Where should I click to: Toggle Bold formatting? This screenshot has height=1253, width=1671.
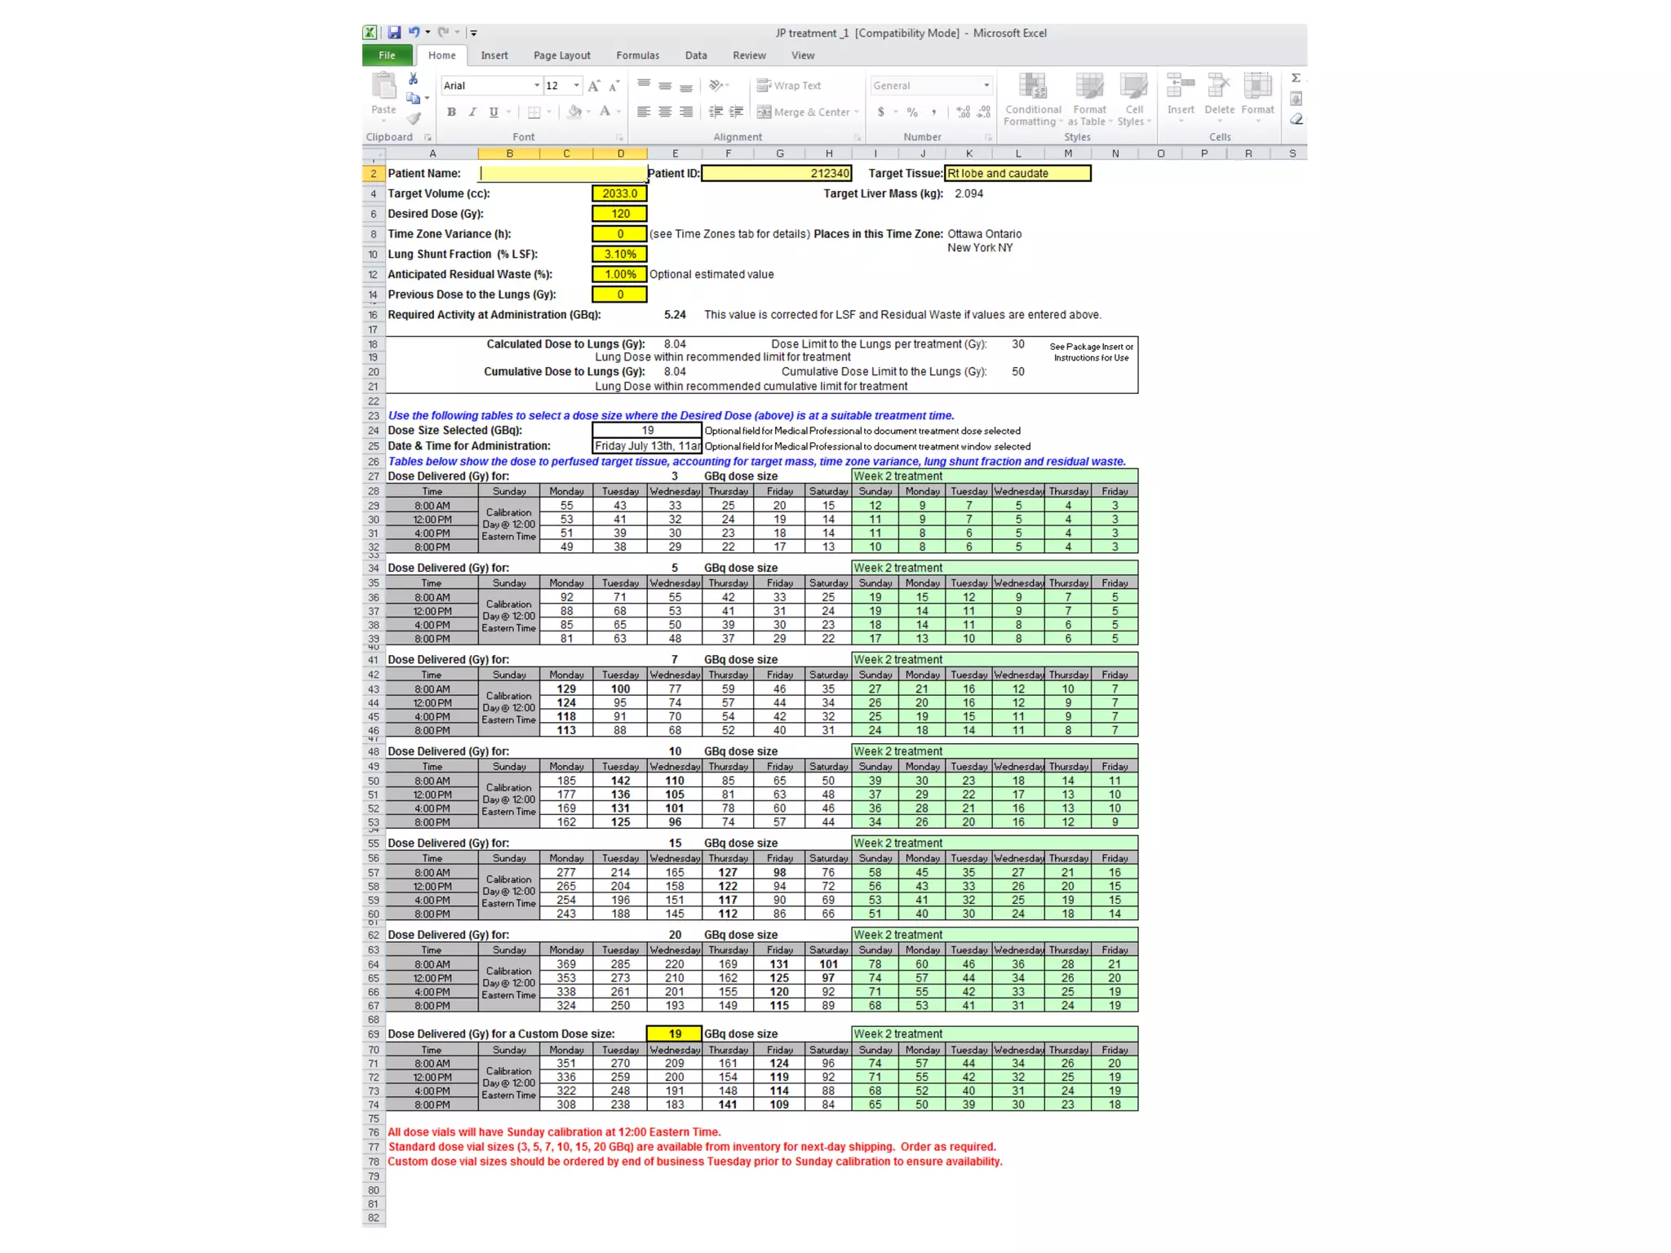(x=451, y=112)
